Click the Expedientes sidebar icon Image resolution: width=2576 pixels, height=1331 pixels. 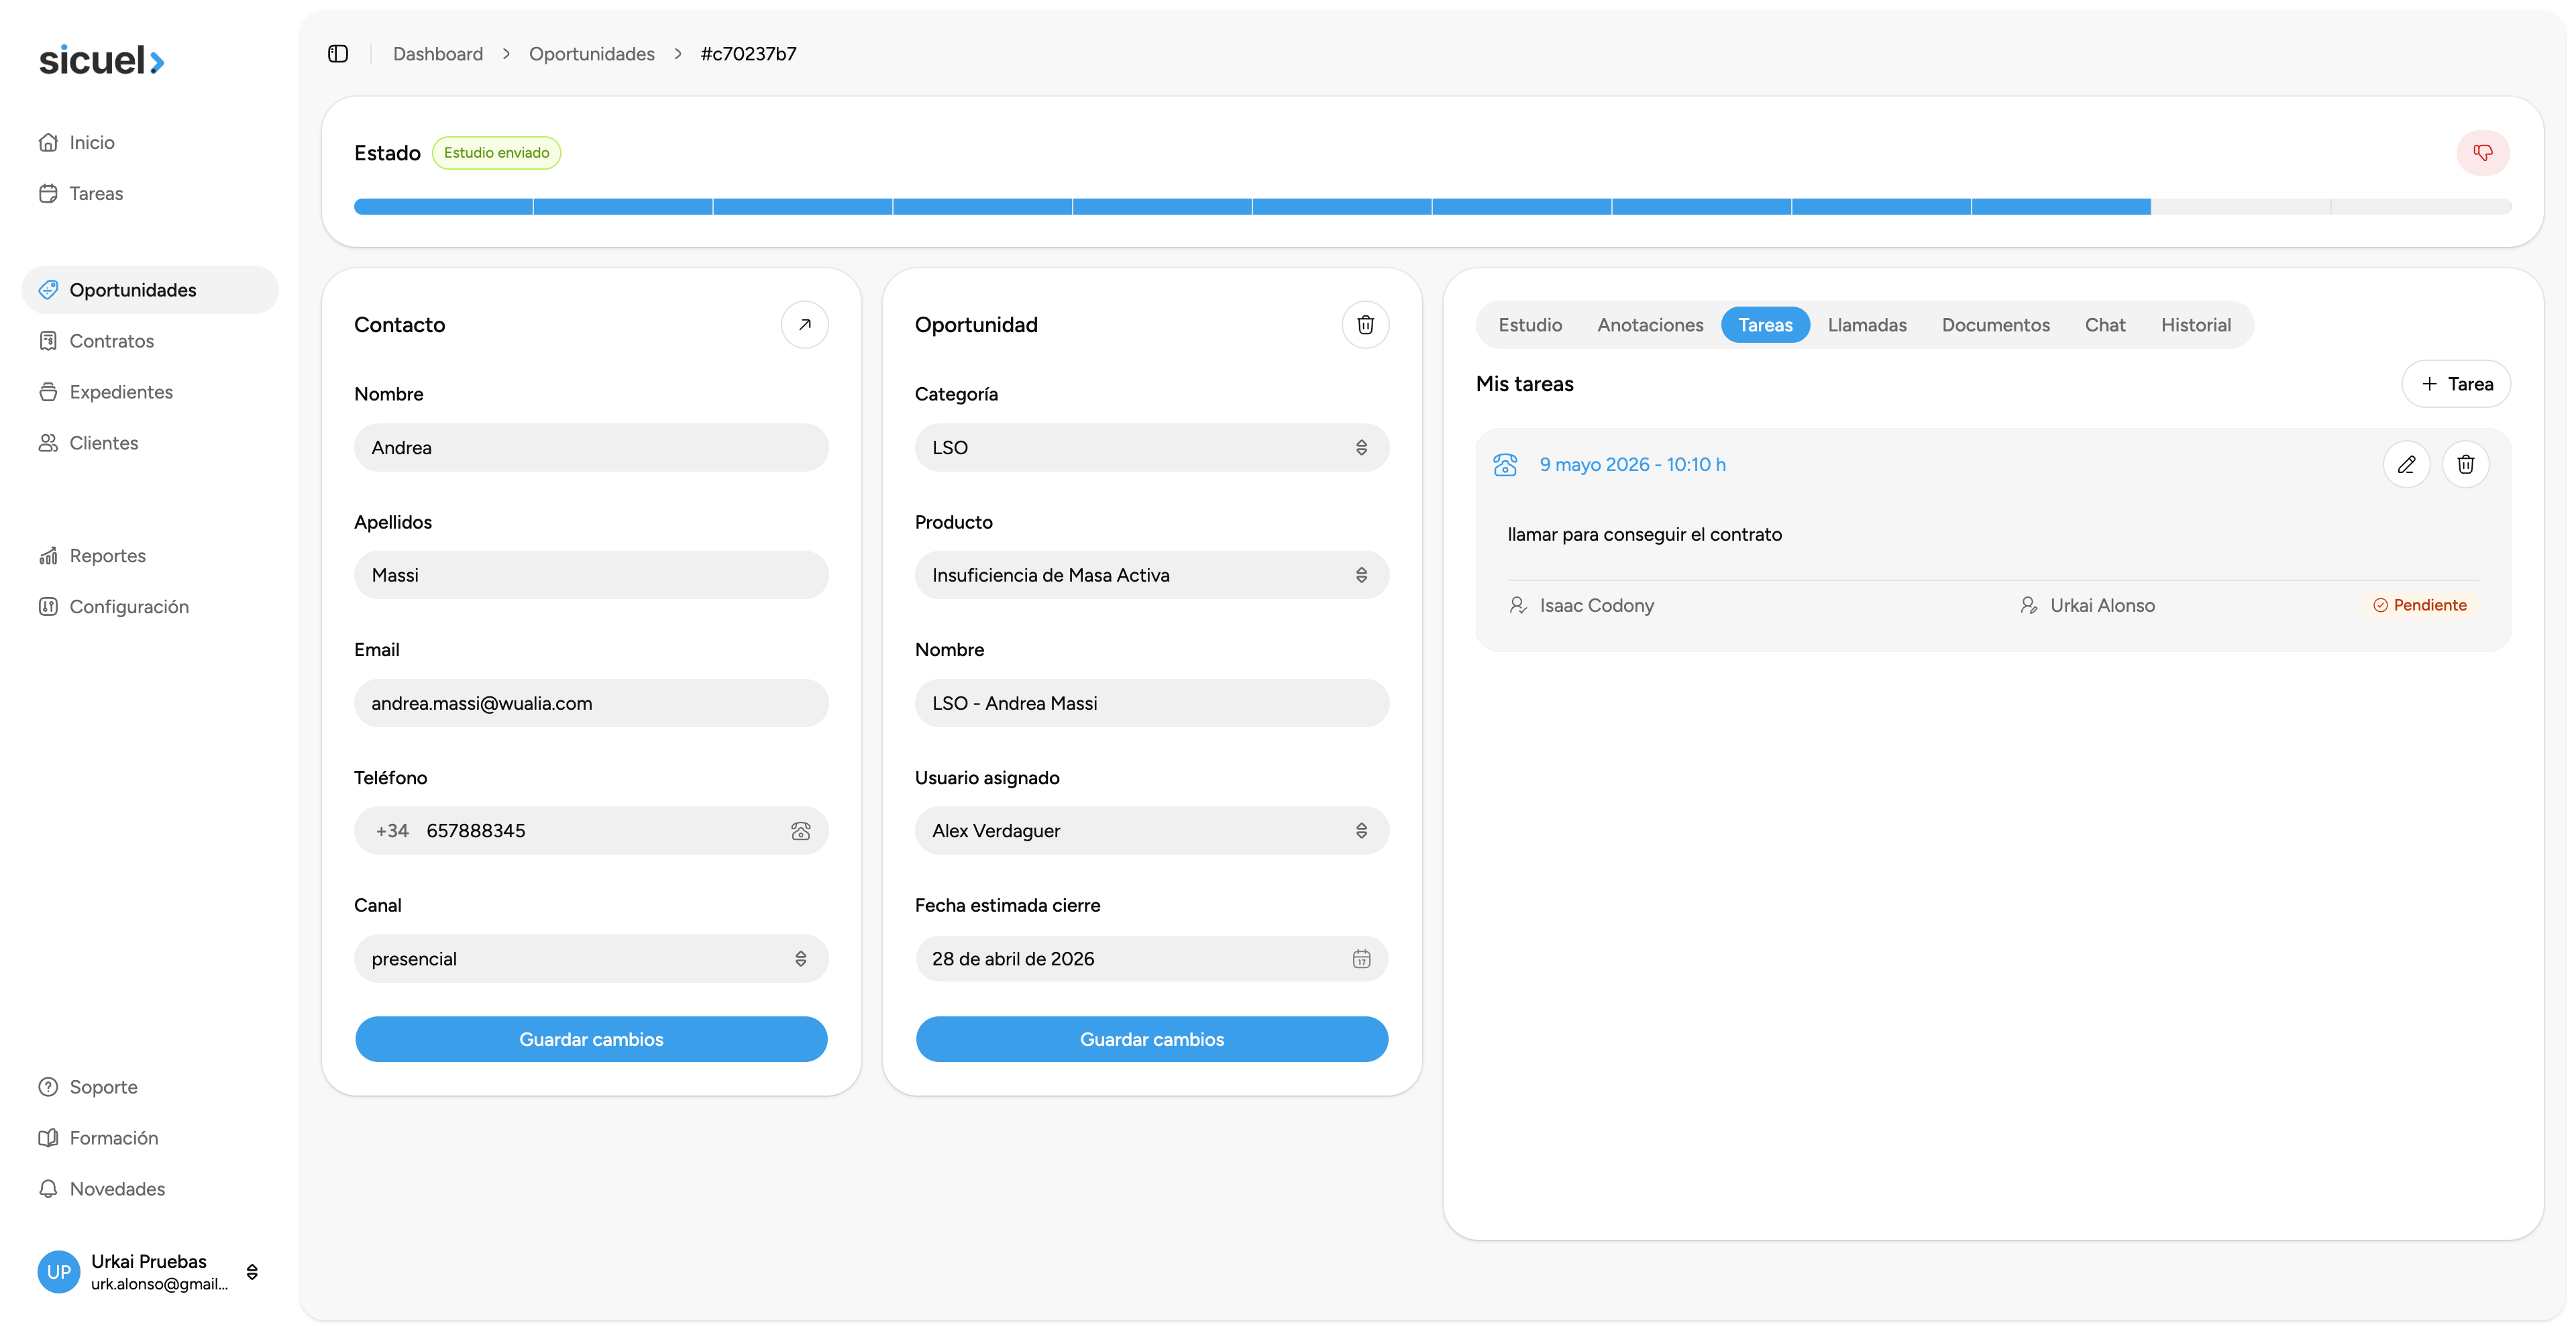pyautogui.click(x=48, y=392)
